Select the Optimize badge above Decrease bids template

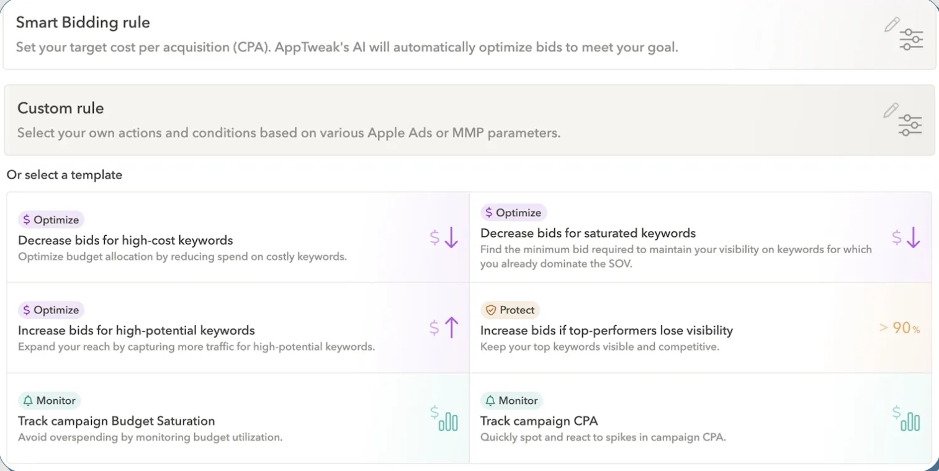pyautogui.click(x=51, y=219)
